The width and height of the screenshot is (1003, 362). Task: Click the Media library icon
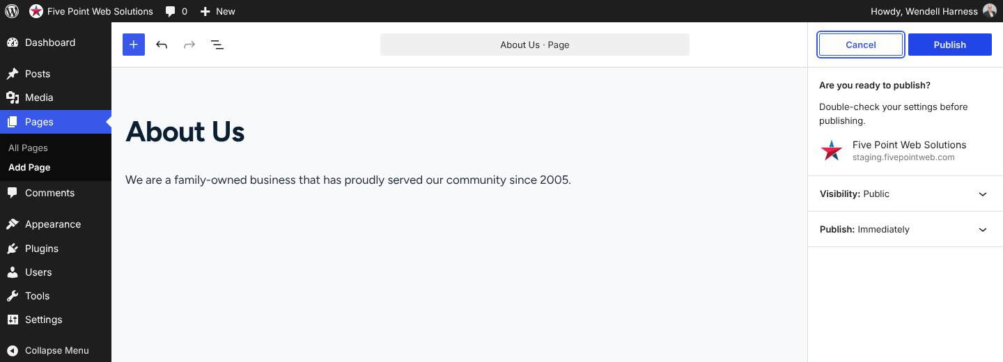13,97
